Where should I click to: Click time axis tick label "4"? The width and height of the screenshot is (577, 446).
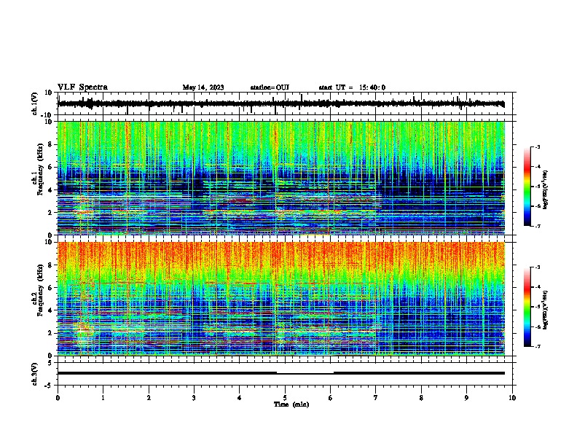tap(240, 398)
